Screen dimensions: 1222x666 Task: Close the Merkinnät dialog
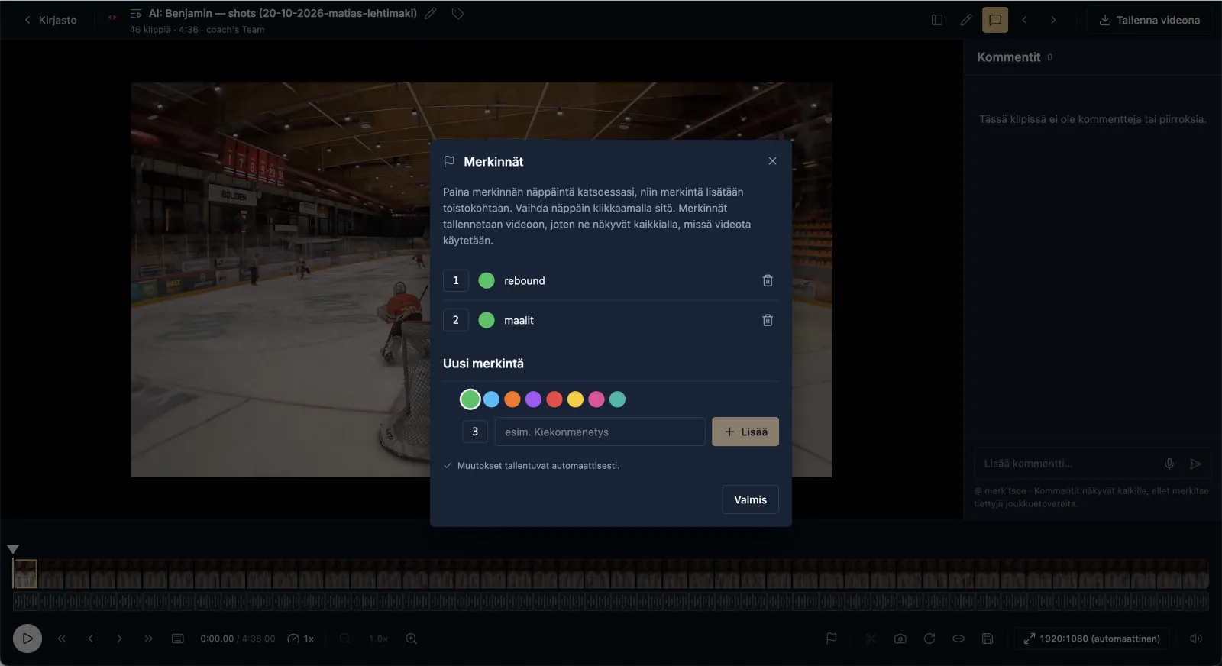pyautogui.click(x=772, y=161)
